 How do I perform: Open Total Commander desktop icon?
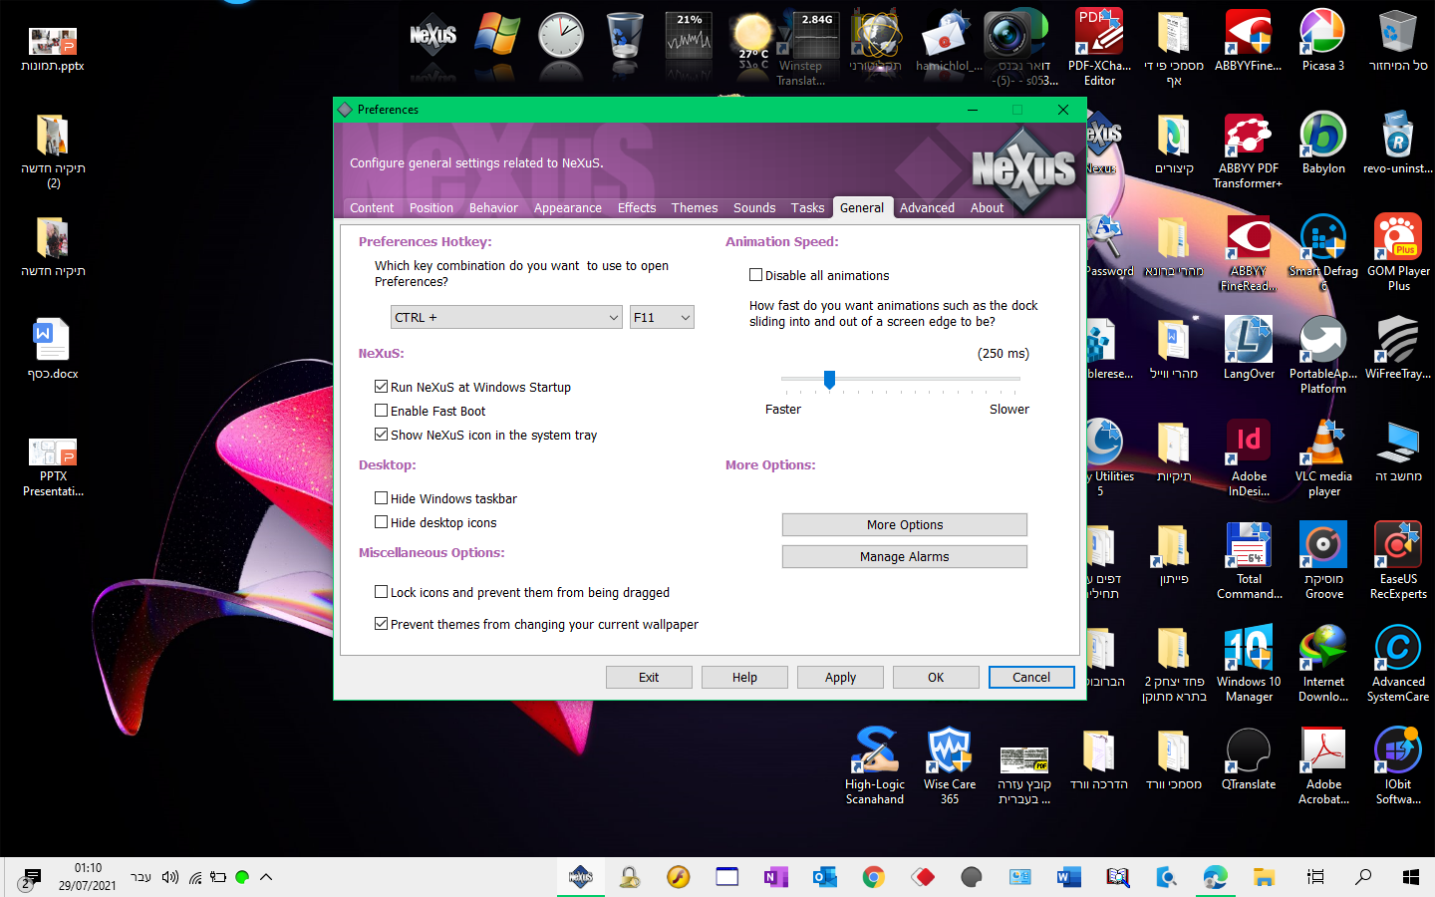[x=1249, y=560]
